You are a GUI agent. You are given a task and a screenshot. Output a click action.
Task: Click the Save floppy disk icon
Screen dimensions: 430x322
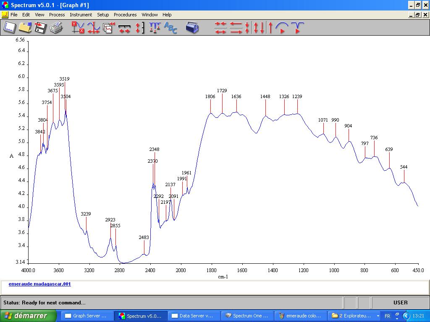point(40,28)
